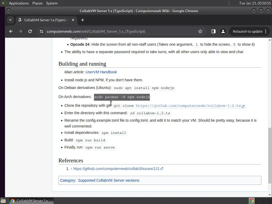Click the cd collabvm-1.2.ts command

click(150, 113)
